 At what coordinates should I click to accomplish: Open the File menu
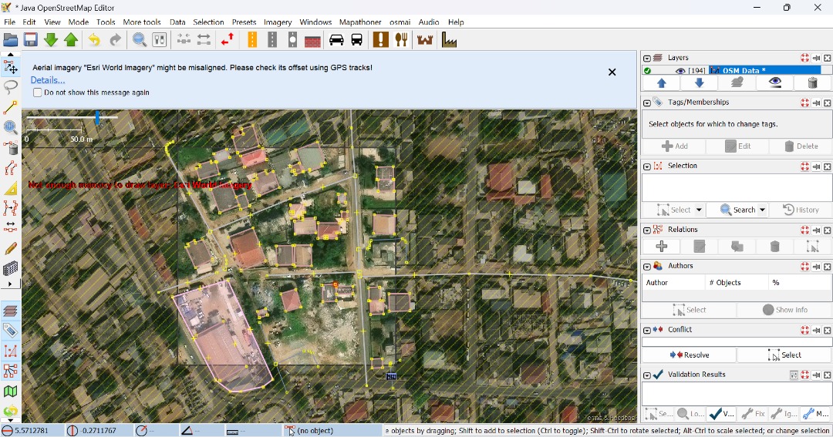click(x=9, y=22)
